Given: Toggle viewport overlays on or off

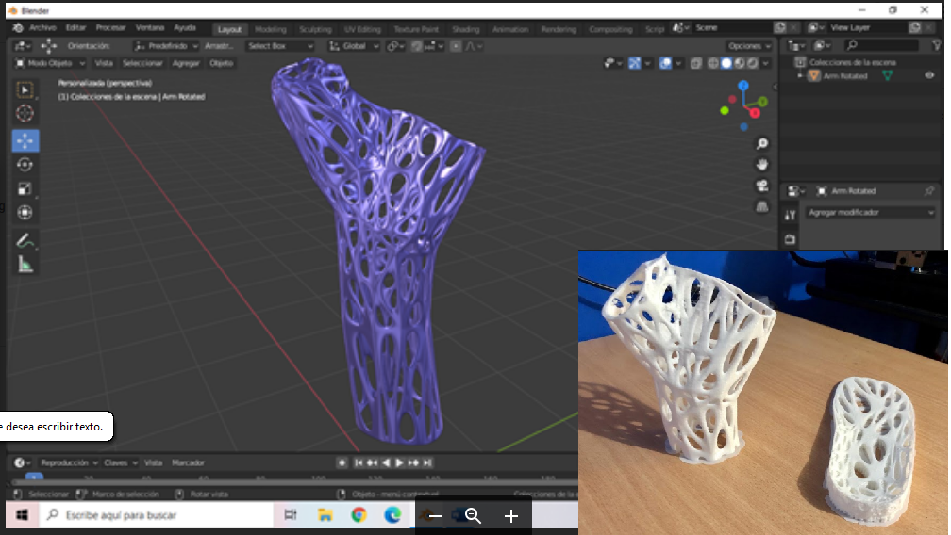Looking at the screenshot, I should (x=666, y=63).
